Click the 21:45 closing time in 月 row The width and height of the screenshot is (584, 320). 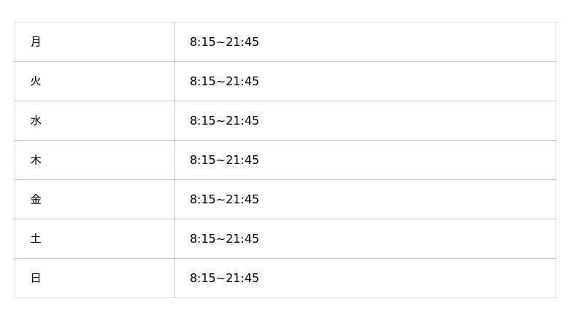[242, 42]
